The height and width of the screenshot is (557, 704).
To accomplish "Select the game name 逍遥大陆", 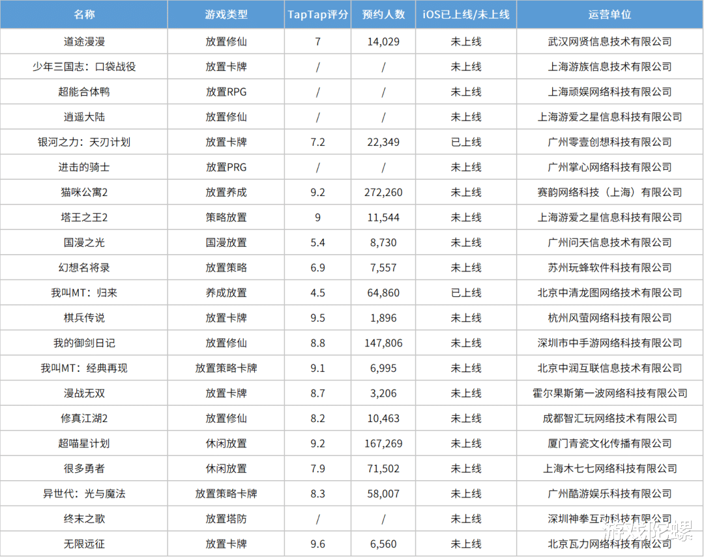I will [84, 117].
